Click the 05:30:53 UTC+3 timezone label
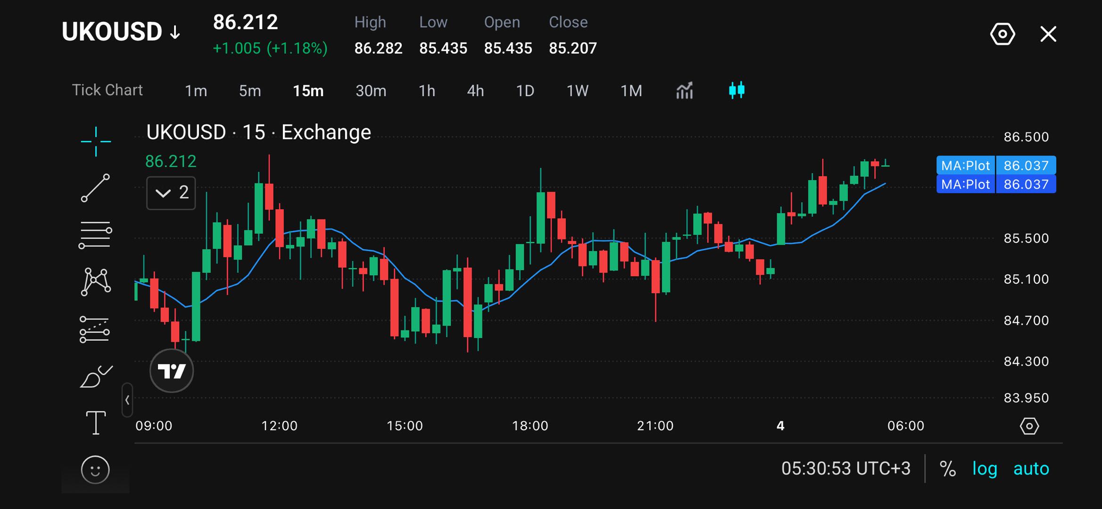This screenshot has height=509, width=1102. (x=845, y=468)
